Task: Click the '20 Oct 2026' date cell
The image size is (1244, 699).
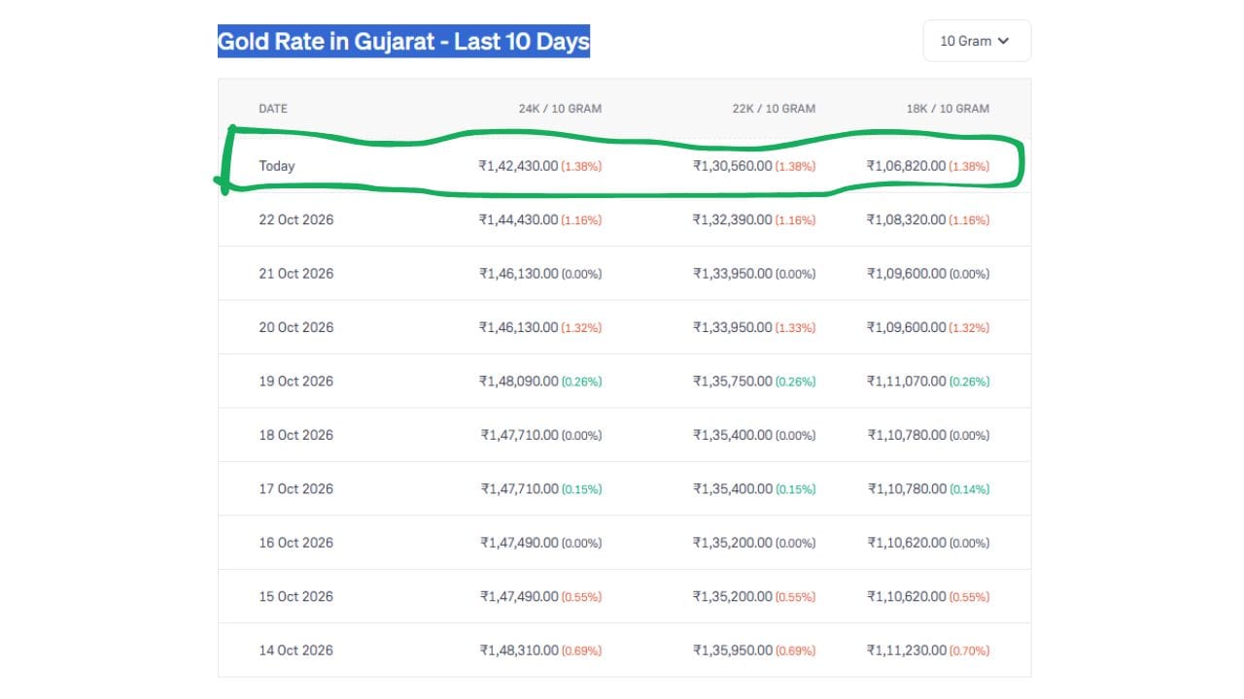Action: tap(296, 327)
